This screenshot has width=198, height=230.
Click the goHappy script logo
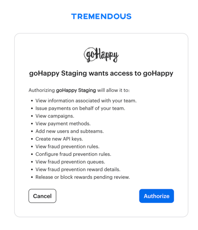[101, 55]
